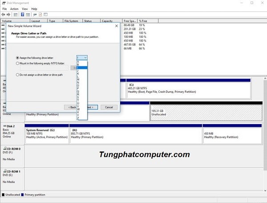Click the Back arrow toolbar icon
The width and height of the screenshot is (267, 203).
[x=3, y=15]
